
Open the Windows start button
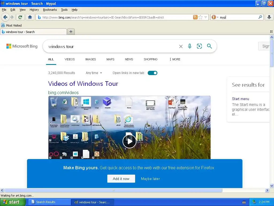(13, 202)
